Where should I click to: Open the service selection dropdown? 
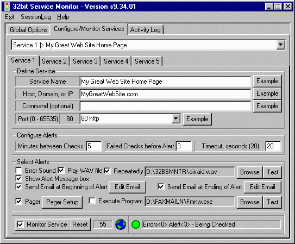(280, 45)
